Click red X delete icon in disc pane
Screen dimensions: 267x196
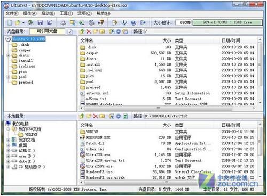89,31
